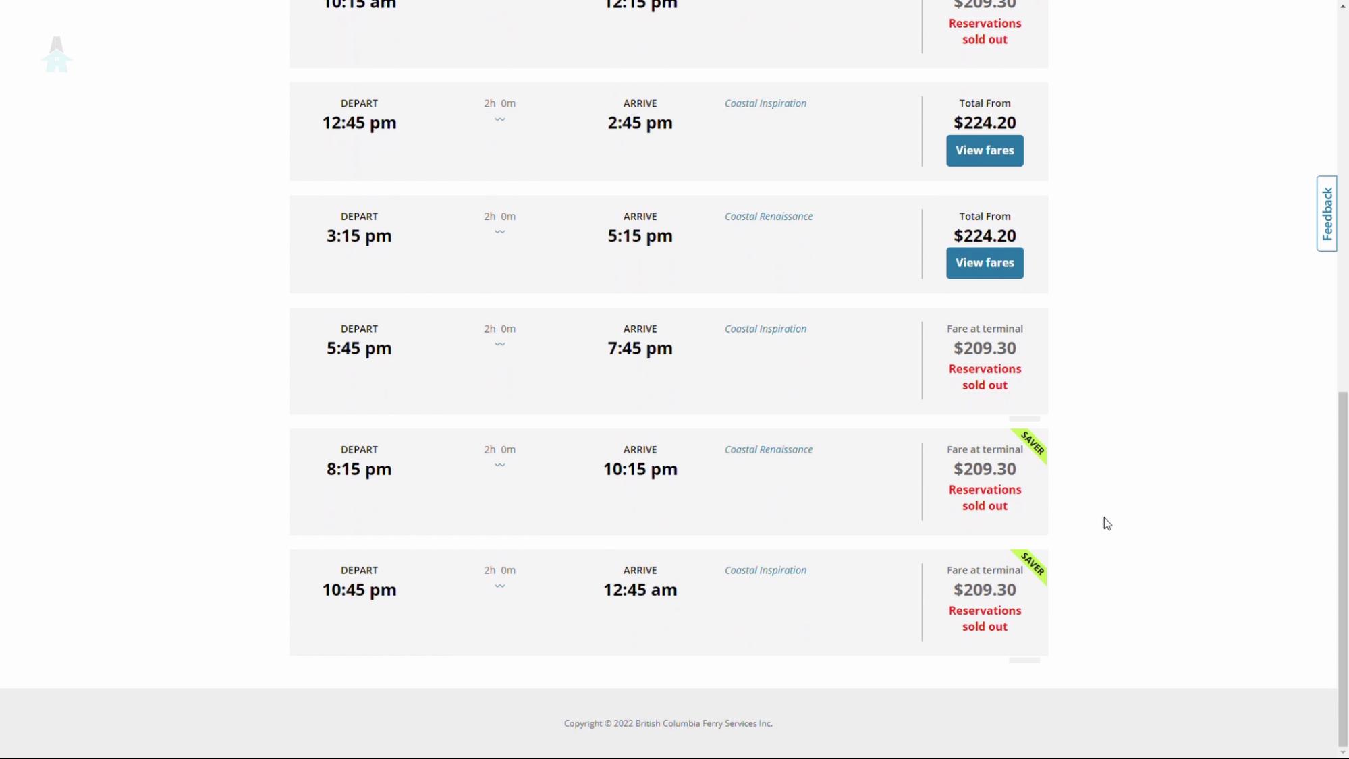This screenshot has width=1349, height=759.
Task: Click the SAVER ribbon on 10:45 pm sailing
Action: click(x=1032, y=565)
